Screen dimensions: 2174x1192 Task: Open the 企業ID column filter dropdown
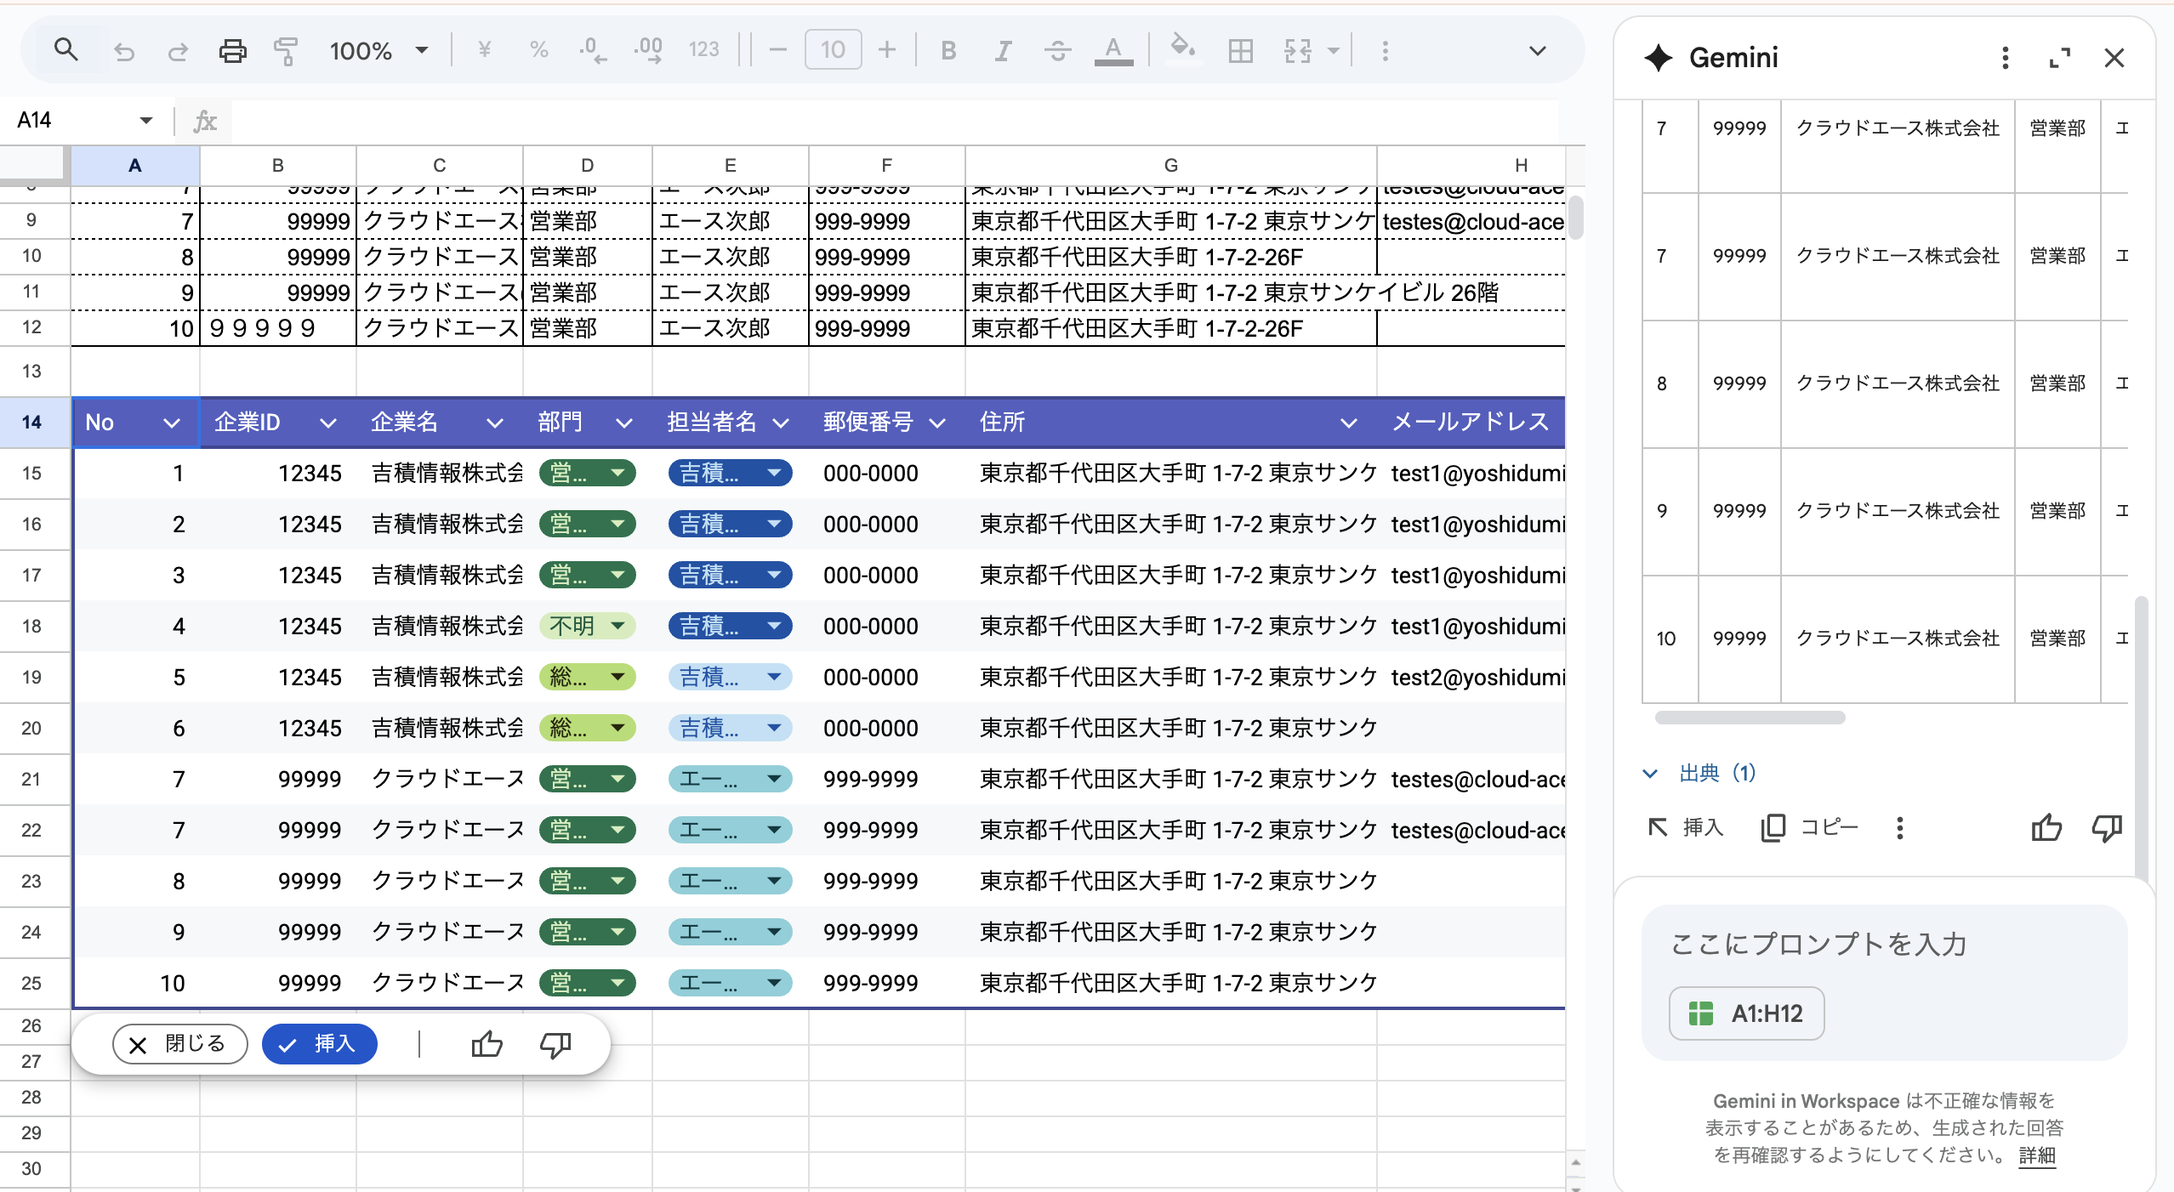point(327,423)
